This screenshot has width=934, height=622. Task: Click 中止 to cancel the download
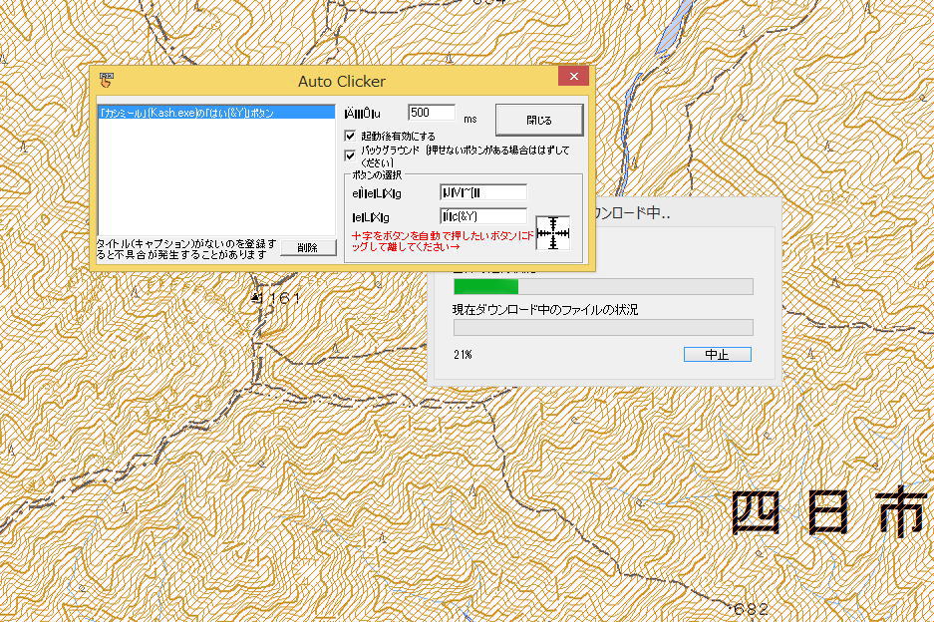click(717, 355)
